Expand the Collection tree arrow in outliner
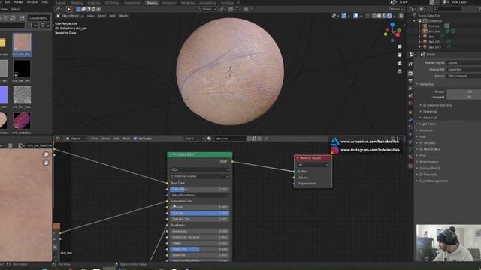Viewport: 481px width, 270px height. (x=414, y=21)
